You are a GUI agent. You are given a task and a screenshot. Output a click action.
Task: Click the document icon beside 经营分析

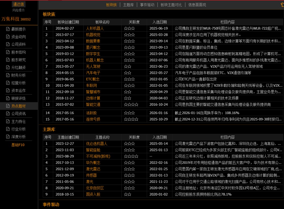[8, 83]
